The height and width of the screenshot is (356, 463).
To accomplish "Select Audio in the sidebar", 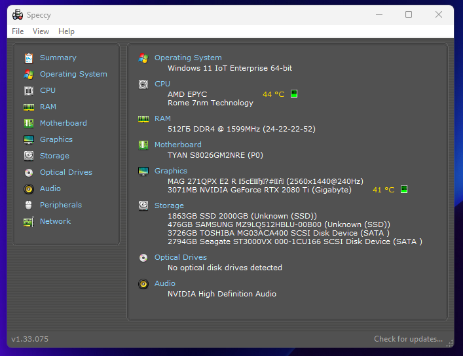I will (50, 188).
